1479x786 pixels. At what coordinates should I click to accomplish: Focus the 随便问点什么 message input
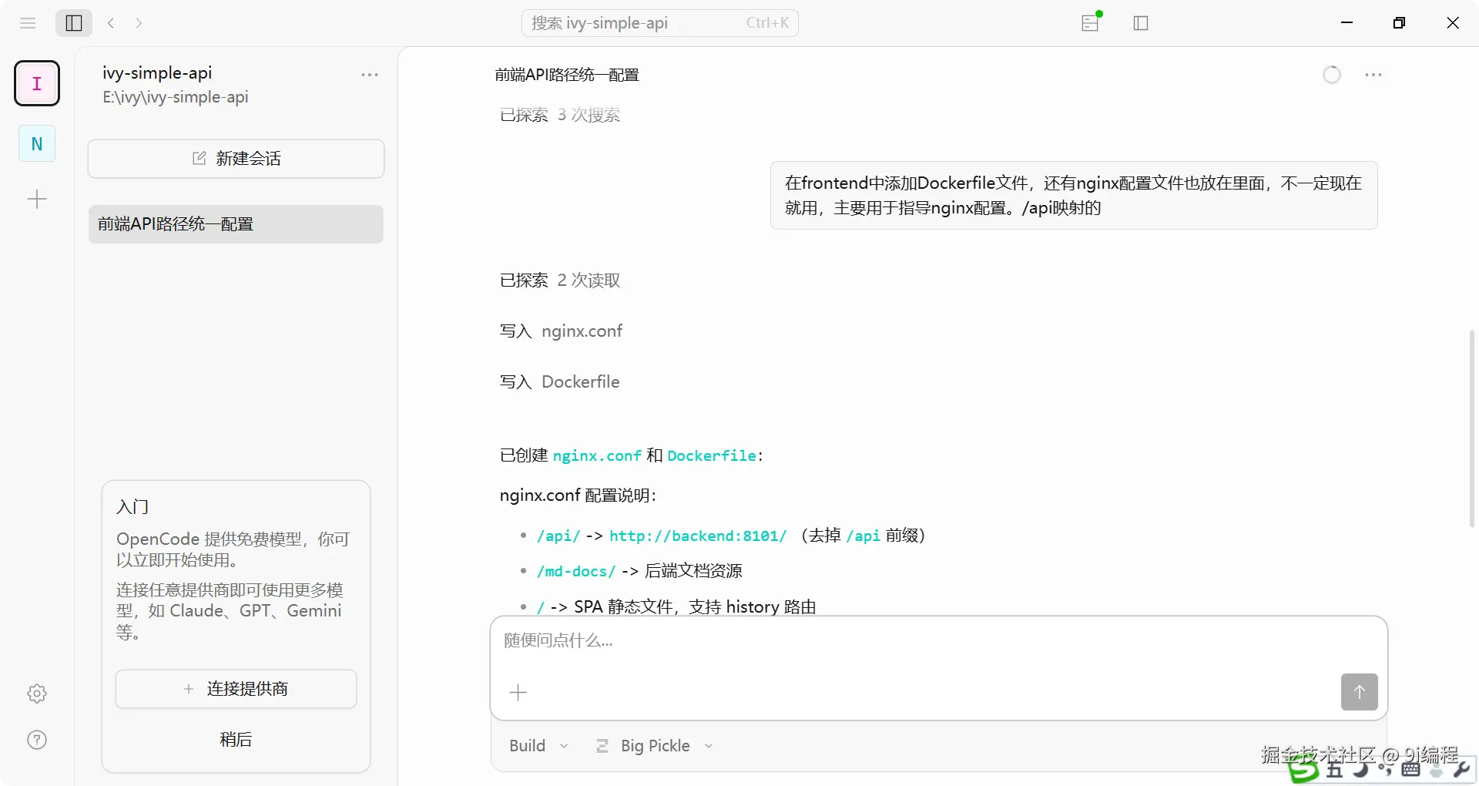click(938, 641)
